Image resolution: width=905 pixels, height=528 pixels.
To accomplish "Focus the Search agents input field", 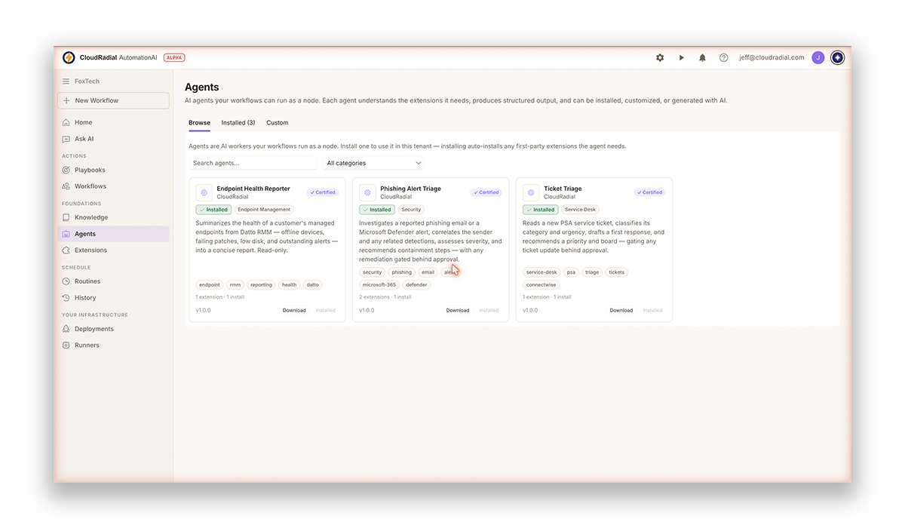I will (254, 163).
